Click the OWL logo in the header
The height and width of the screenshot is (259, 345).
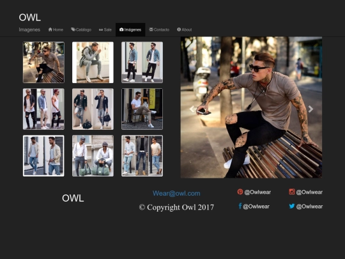(29, 17)
